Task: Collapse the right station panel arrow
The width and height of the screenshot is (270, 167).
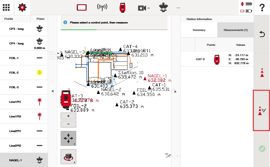Action: click(175, 91)
